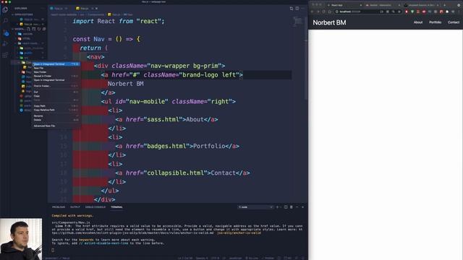Click the gear icon at the browser's top right

pyautogui.click(x=459, y=5)
